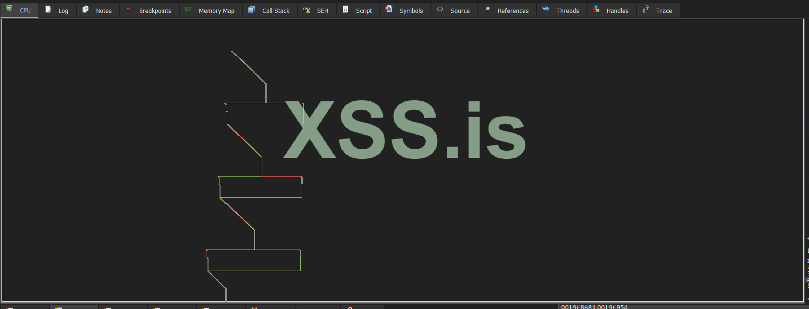Viewport: 809px width, 309px height.
Task: Click the Threads tab blue arrow icon
Action: click(x=546, y=9)
